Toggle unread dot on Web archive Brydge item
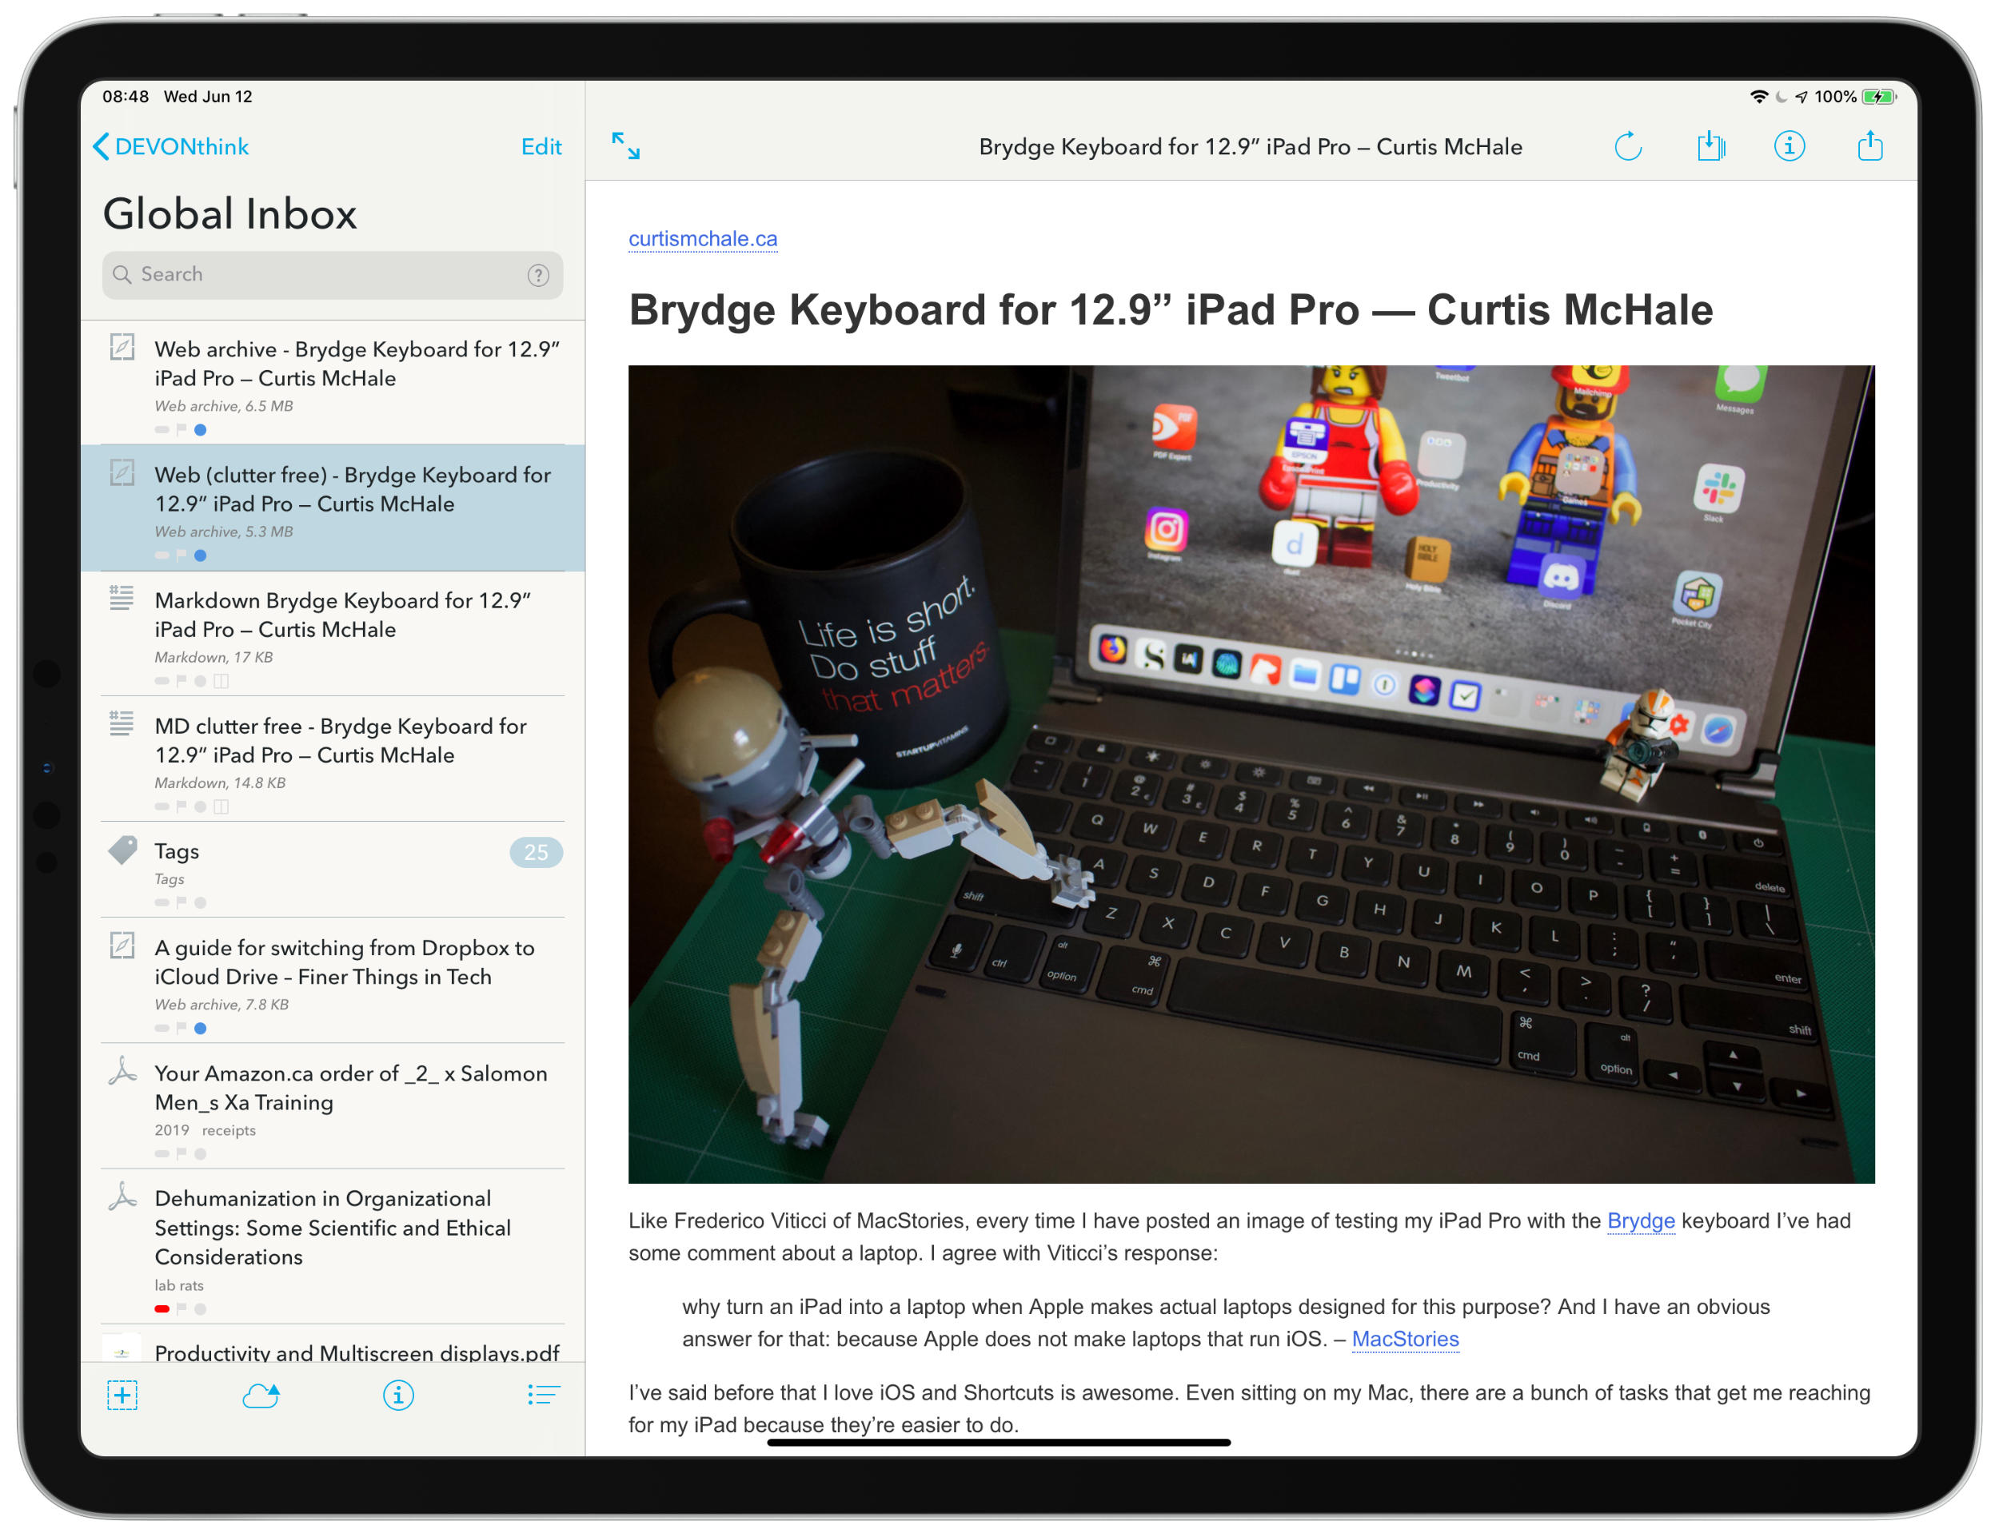 point(201,430)
